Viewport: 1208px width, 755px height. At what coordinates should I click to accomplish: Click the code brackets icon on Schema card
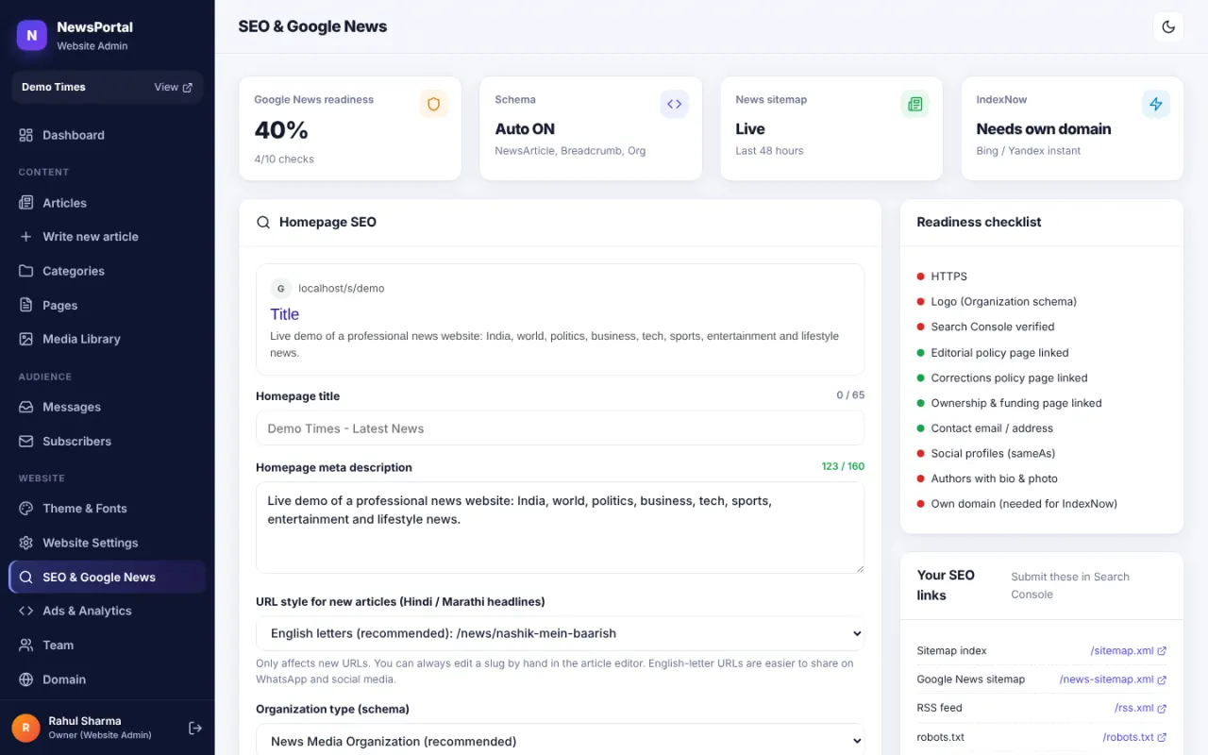(x=674, y=104)
